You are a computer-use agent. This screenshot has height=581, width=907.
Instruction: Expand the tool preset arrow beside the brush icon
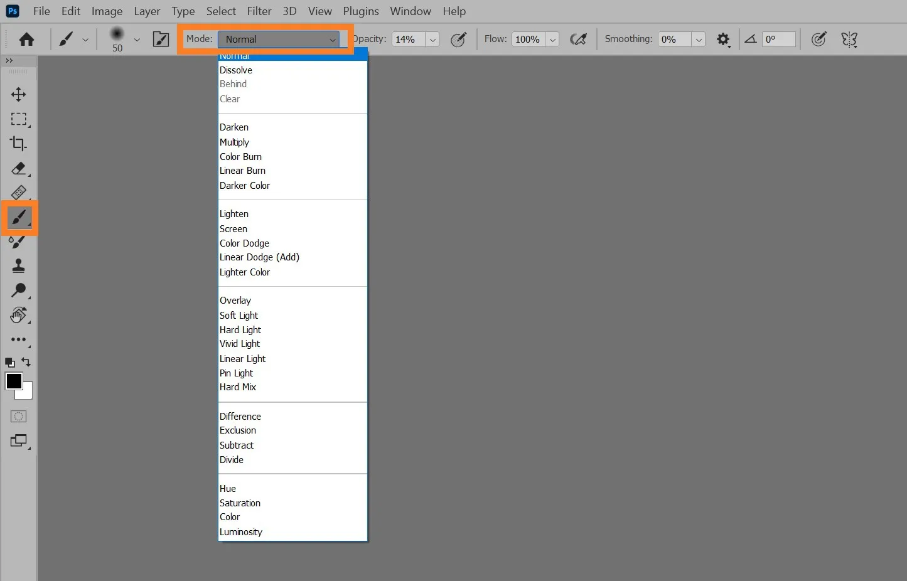point(85,40)
